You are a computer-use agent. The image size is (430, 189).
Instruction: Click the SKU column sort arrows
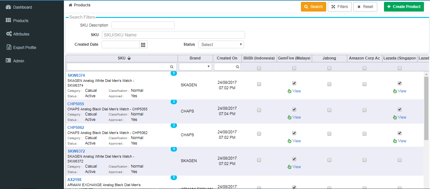(x=129, y=58)
